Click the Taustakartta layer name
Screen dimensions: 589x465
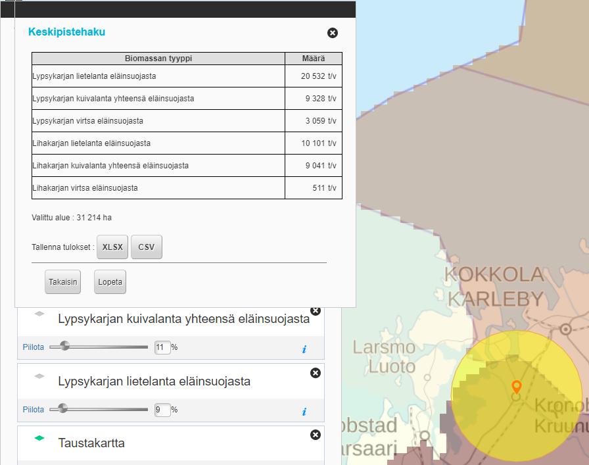(x=91, y=443)
